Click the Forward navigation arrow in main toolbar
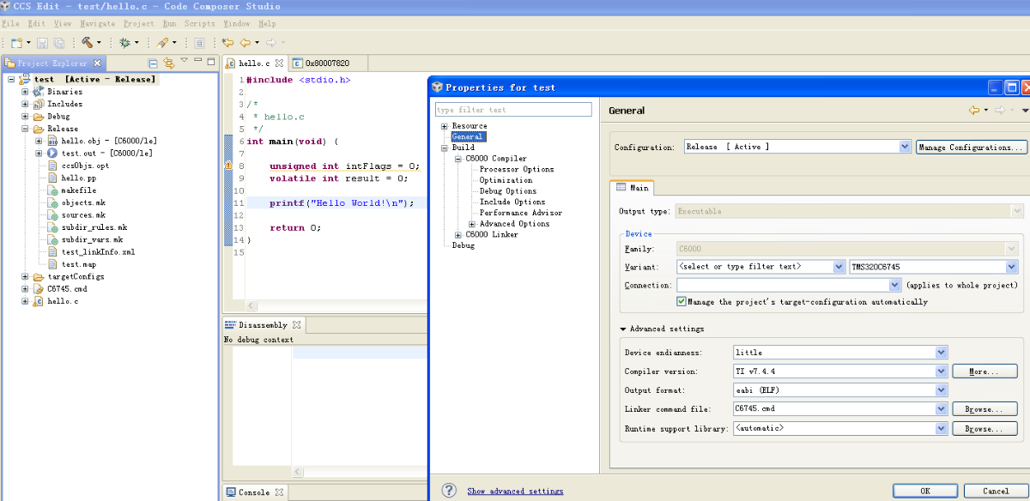This screenshot has width=1030, height=501. 271,42
